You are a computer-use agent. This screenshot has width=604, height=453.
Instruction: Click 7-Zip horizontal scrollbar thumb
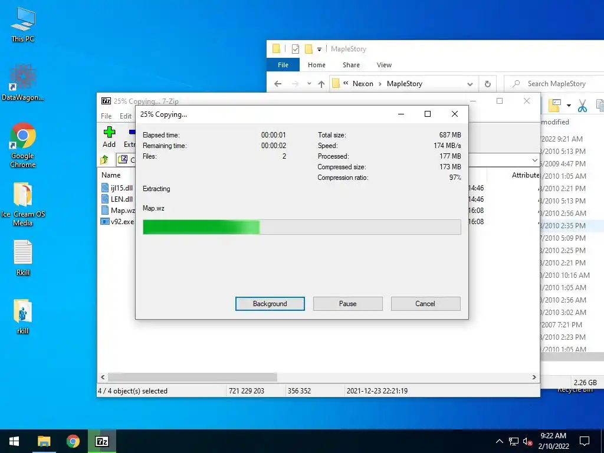192,377
